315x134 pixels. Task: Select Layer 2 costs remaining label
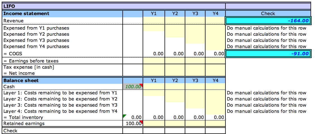point(60,99)
